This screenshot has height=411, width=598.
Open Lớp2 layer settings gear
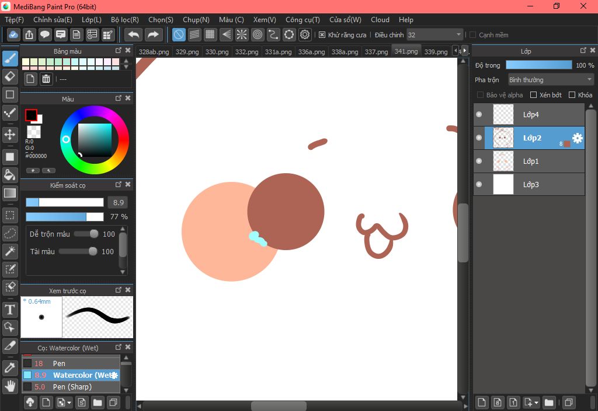578,138
